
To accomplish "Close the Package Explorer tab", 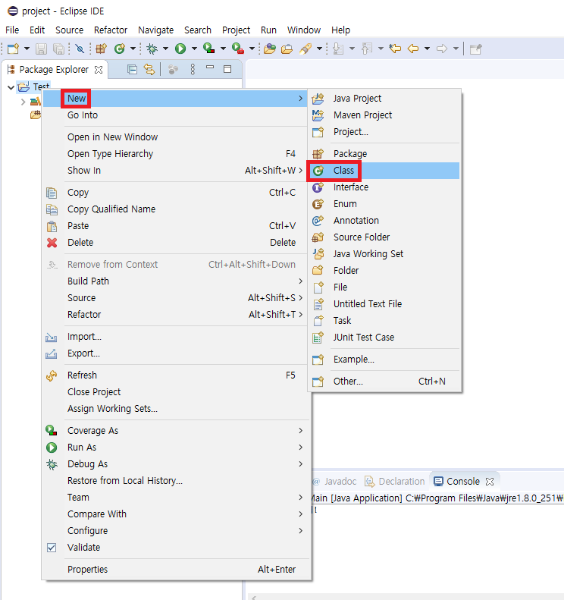I will (99, 70).
